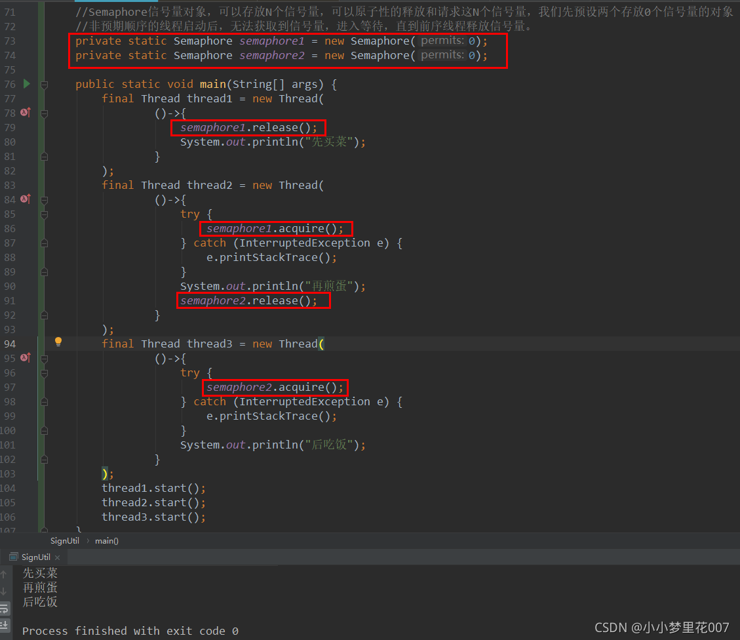
Task: Open the light bulb intention menu on line 94
Action: click(58, 342)
